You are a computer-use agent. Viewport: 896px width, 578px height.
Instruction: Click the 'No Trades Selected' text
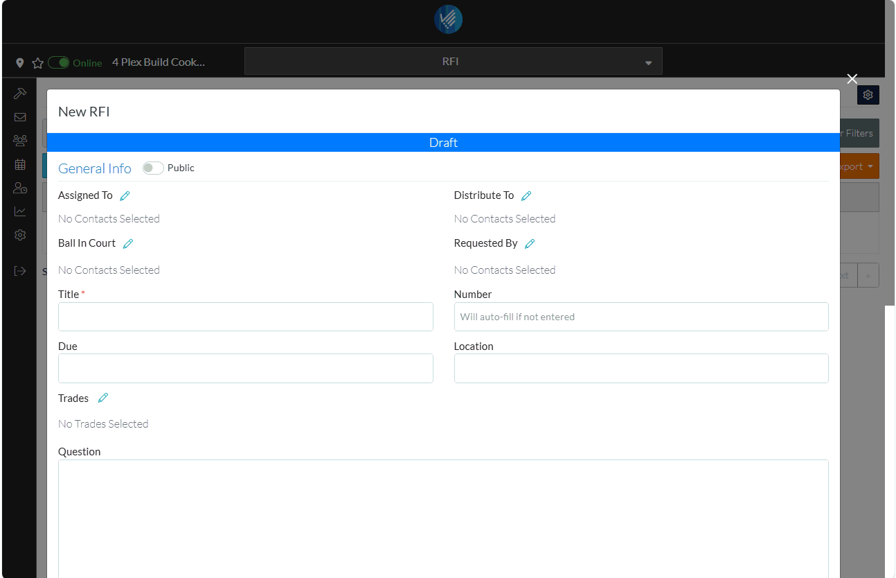(x=103, y=424)
